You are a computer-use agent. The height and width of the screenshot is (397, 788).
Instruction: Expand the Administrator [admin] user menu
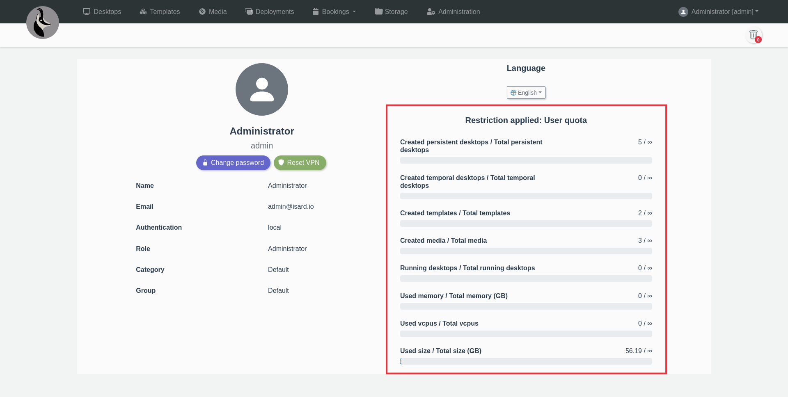[718, 11]
